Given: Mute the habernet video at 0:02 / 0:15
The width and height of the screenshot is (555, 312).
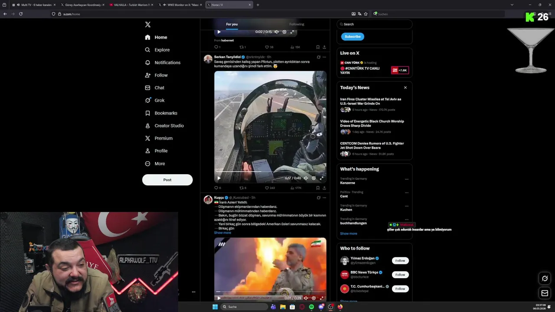Looking at the screenshot, I should pos(277,32).
